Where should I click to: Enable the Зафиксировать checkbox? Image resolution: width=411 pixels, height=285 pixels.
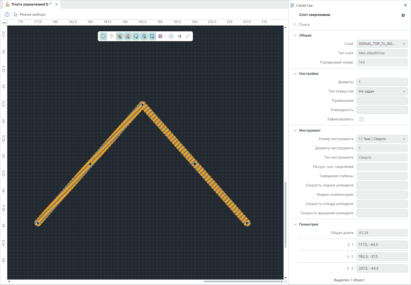tap(362, 119)
